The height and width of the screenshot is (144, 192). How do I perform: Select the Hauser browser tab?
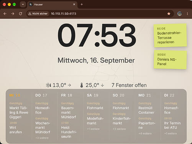[x=53, y=5]
